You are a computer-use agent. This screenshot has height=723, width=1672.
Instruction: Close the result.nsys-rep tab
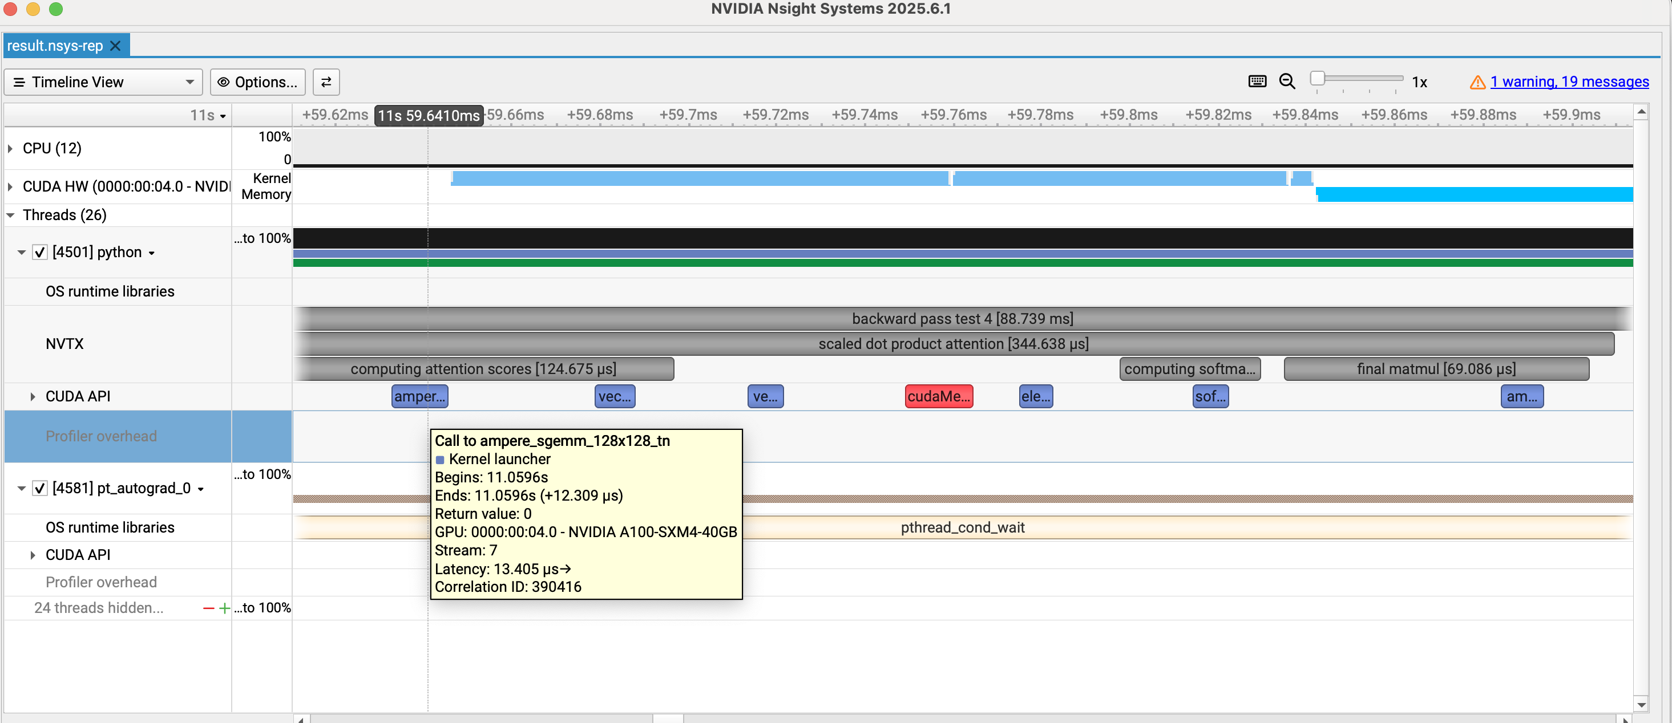pos(115,46)
